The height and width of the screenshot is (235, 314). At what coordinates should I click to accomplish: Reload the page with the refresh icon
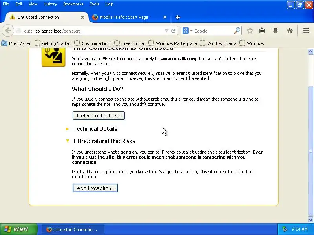tap(173, 31)
